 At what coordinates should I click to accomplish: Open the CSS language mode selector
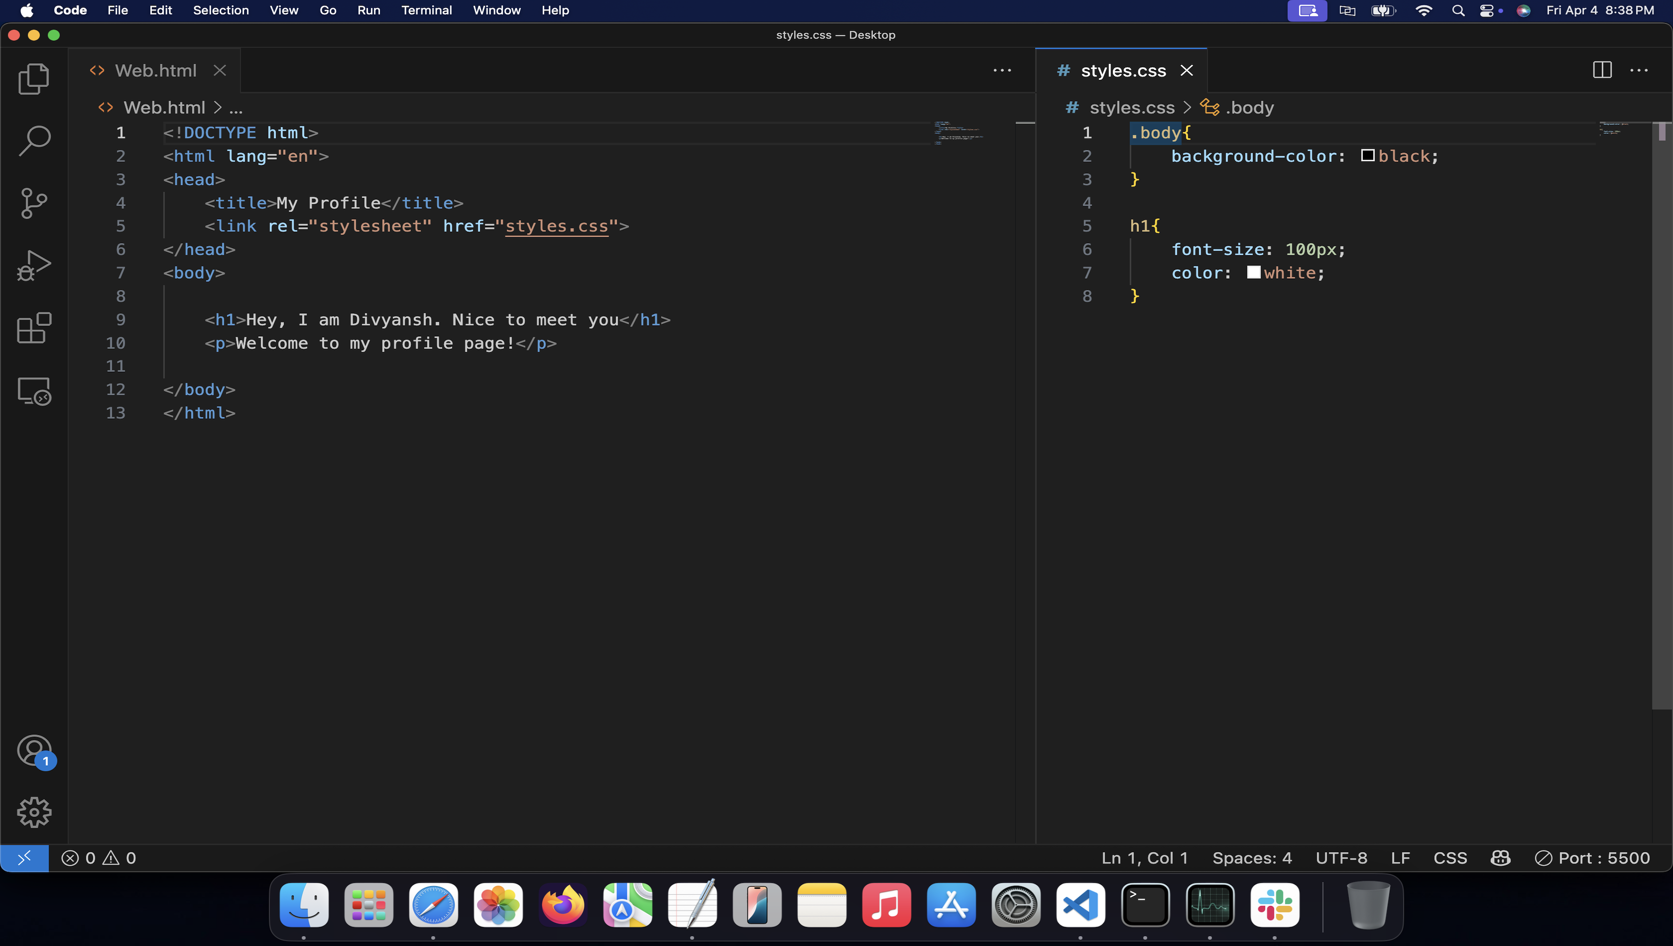point(1450,858)
